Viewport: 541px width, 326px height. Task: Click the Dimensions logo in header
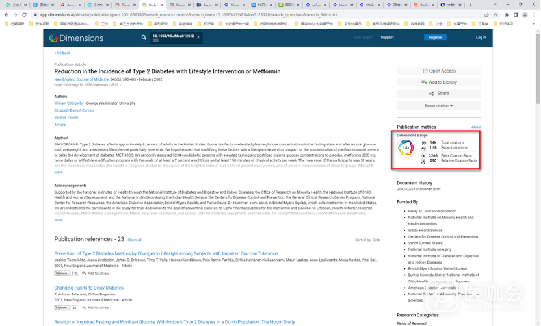(76, 38)
